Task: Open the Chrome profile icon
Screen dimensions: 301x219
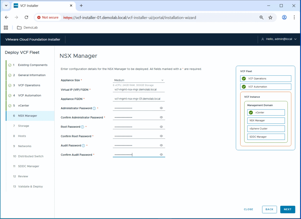Action: (284, 18)
